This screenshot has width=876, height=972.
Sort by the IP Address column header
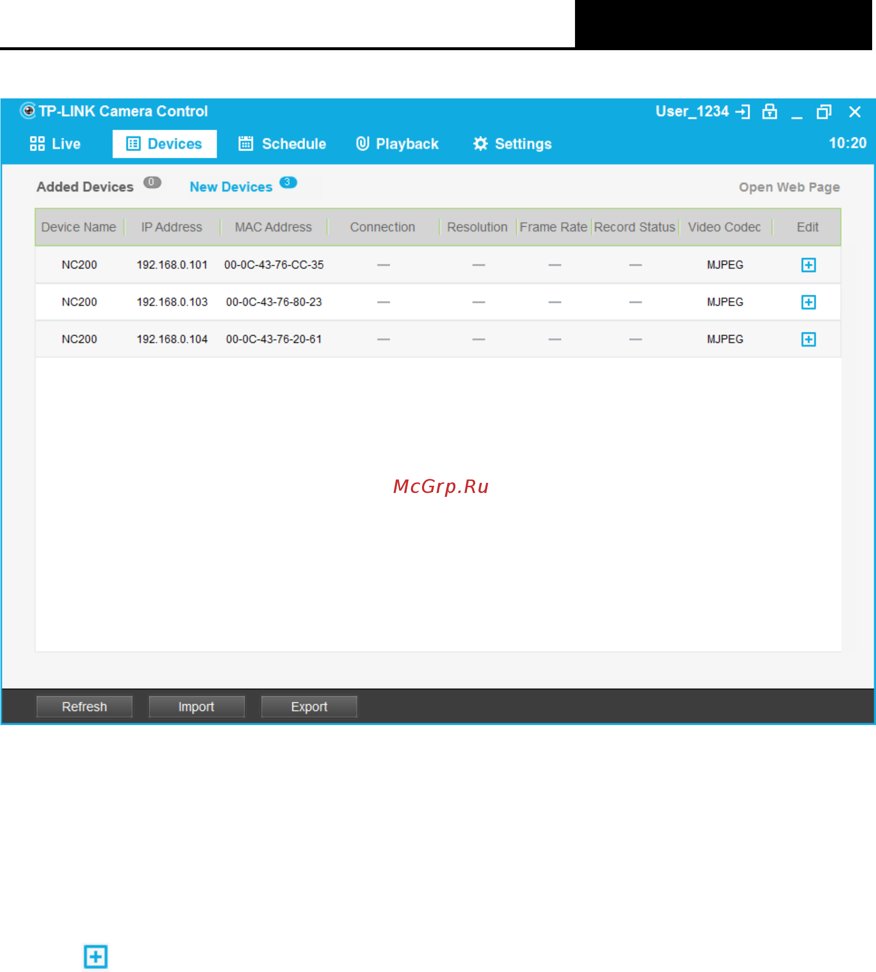(172, 227)
